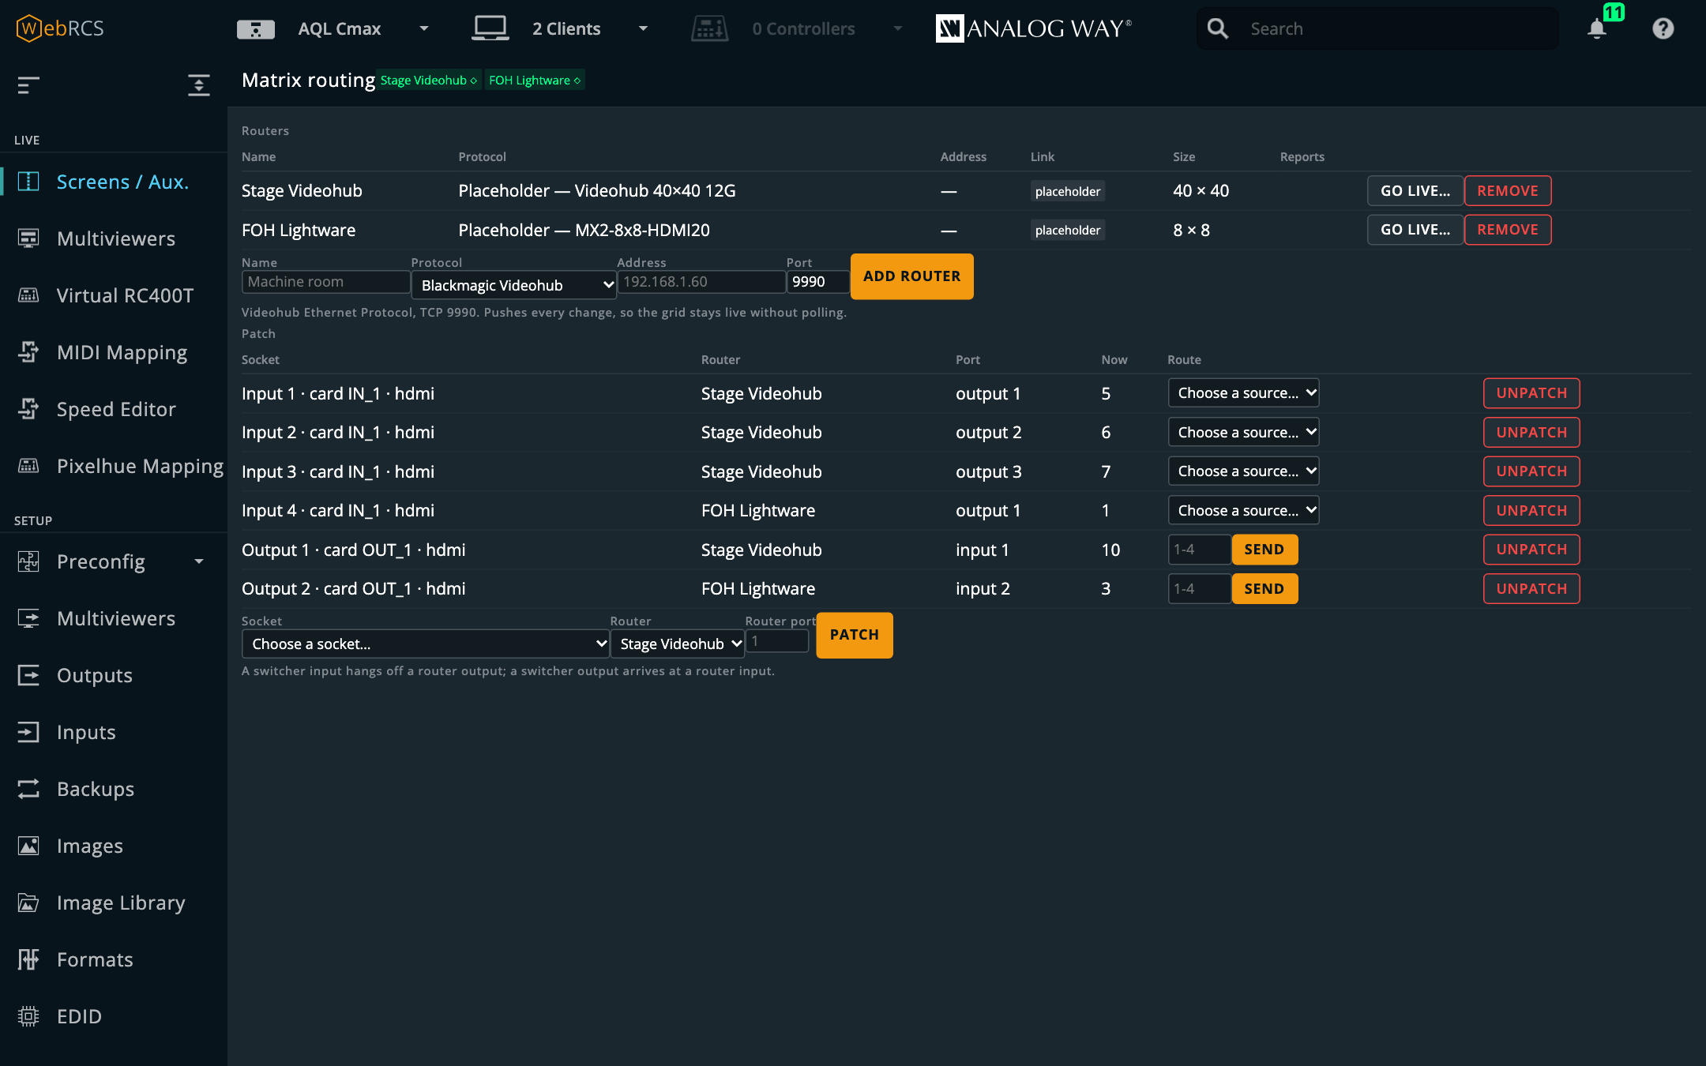This screenshot has width=1706, height=1066.
Task: Click the Speed Editor icon
Action: (28, 409)
